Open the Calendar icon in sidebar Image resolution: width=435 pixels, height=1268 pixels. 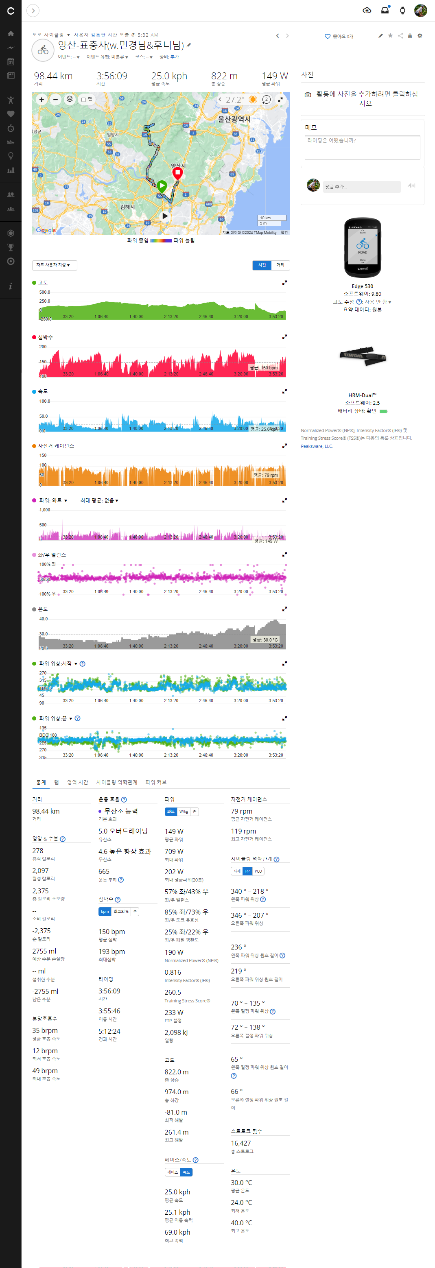(11, 61)
